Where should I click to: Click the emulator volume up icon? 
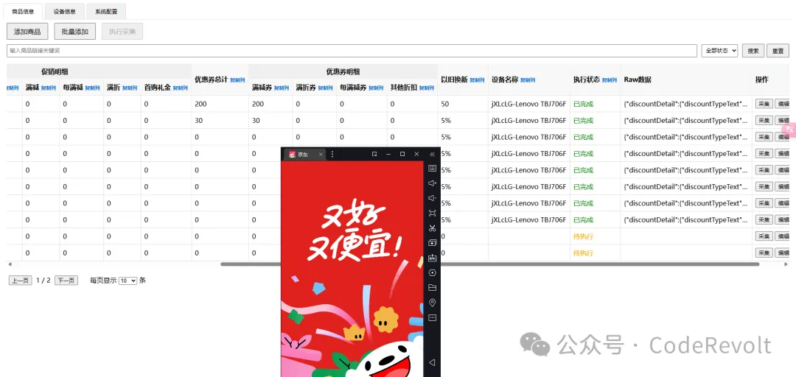[x=433, y=183]
